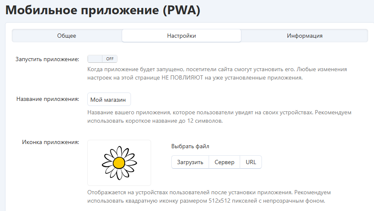Click the Мобильное приложение (PWA) heading

pyautogui.click(x=103, y=10)
